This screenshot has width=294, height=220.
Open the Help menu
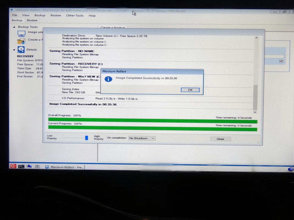pyautogui.click(x=92, y=16)
